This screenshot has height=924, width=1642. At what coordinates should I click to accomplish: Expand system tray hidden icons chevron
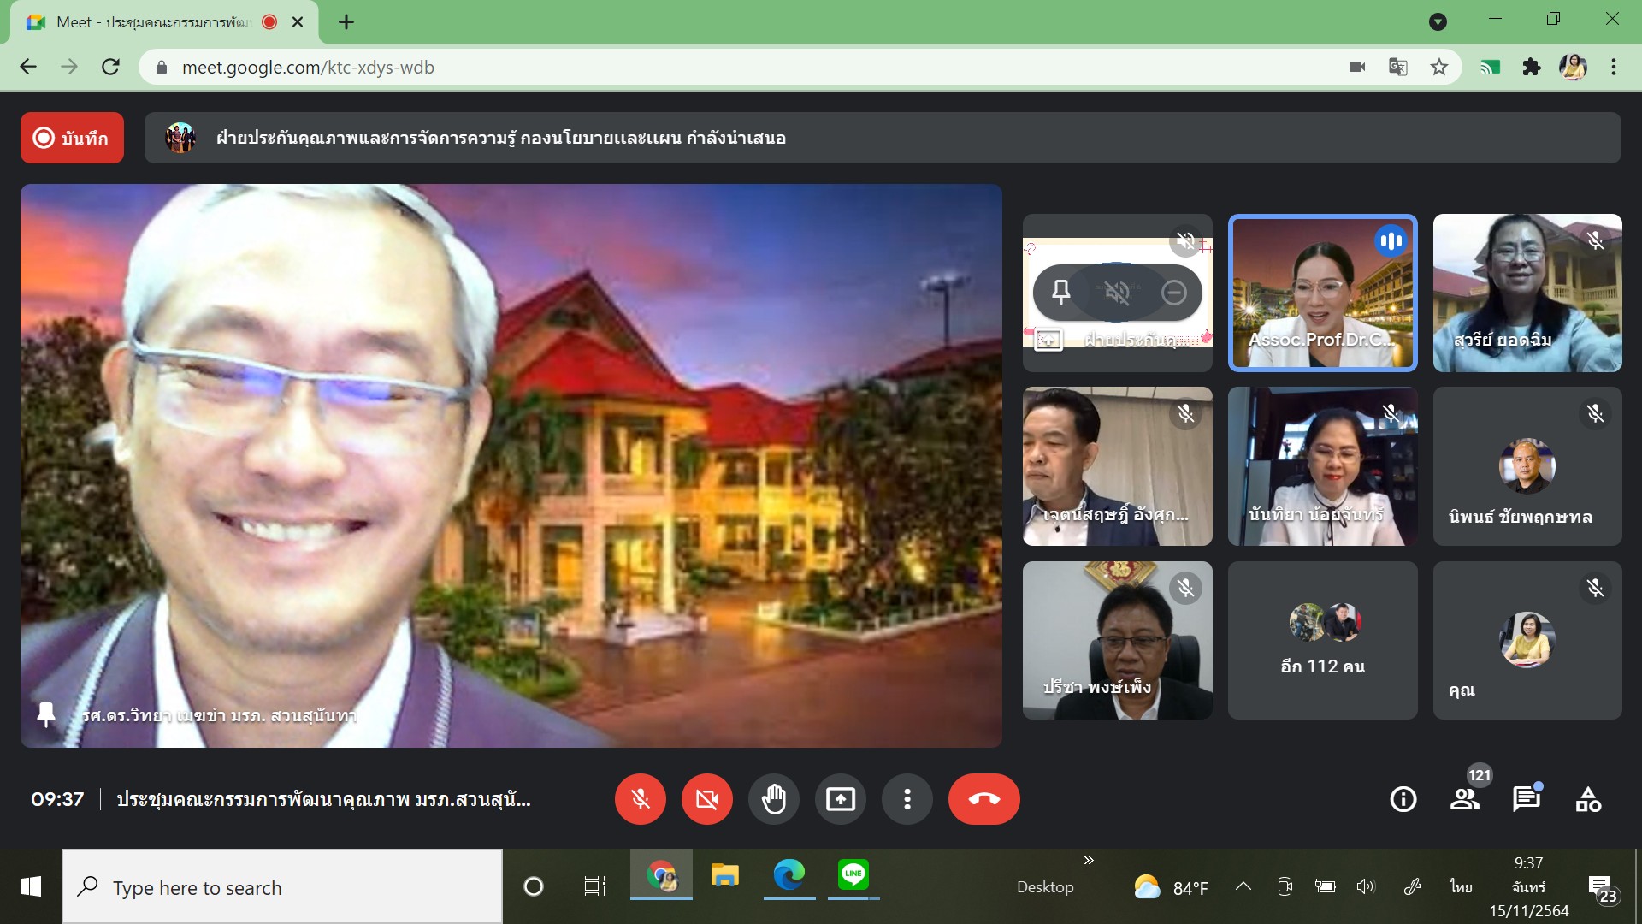[1243, 886]
